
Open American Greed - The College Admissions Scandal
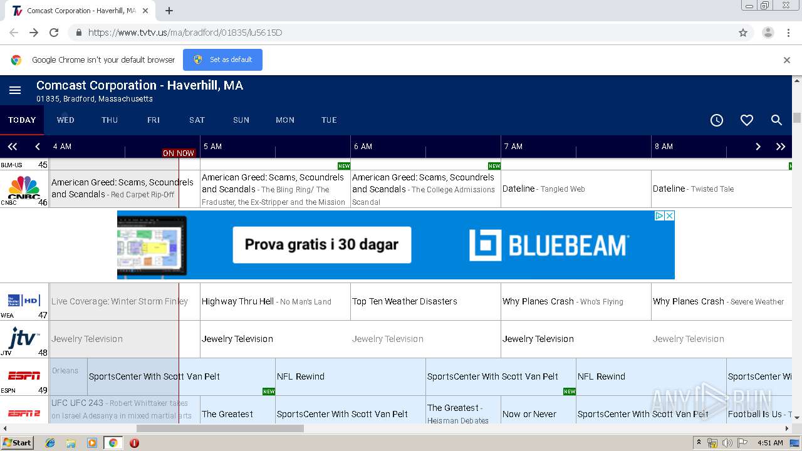(425, 189)
